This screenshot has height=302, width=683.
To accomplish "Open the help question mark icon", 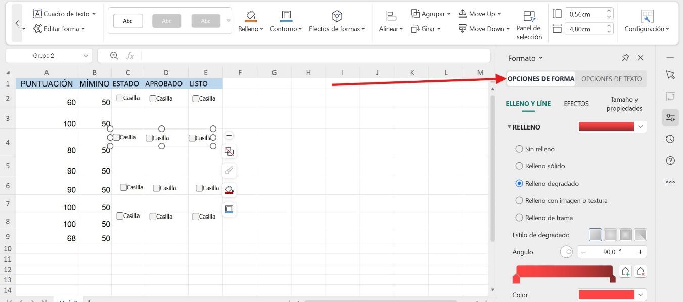I will point(670,161).
